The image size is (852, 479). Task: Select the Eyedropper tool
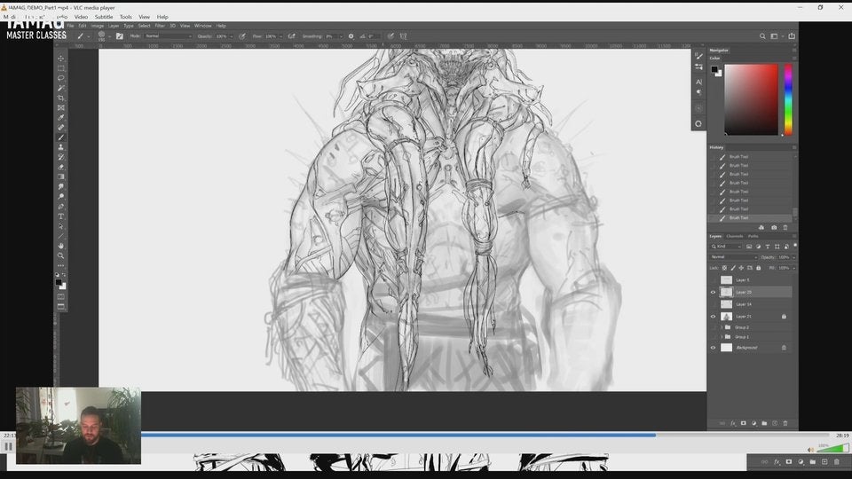[x=61, y=117]
